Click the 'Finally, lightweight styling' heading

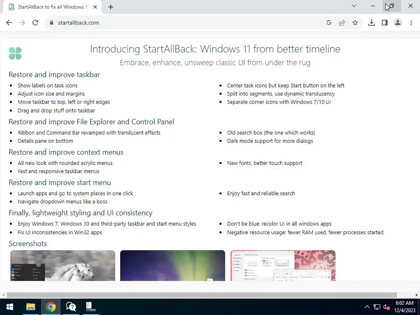coord(81,213)
